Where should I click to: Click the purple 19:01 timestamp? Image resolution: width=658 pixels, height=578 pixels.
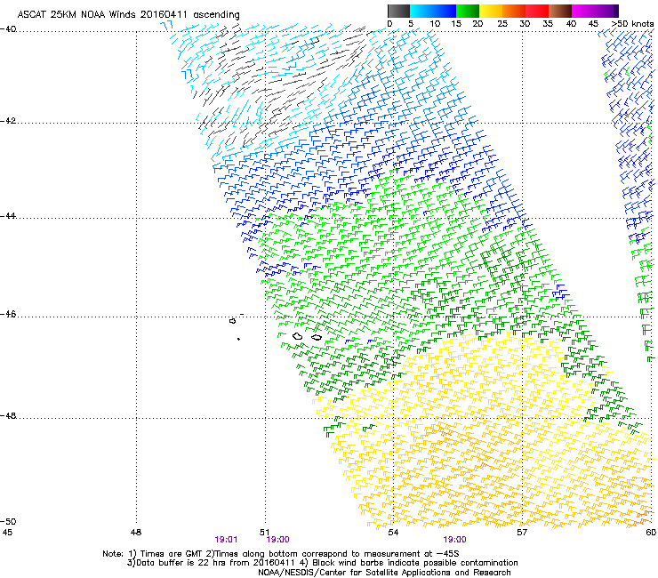pyautogui.click(x=226, y=540)
